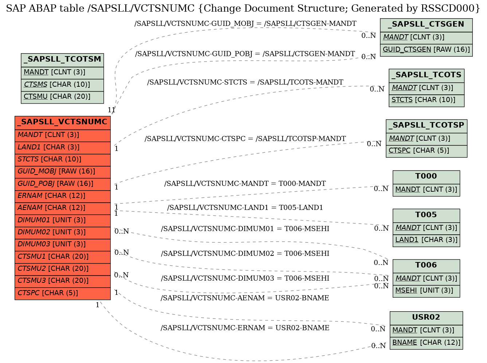
Task: Open the USR02 table header
Action: tap(426, 318)
